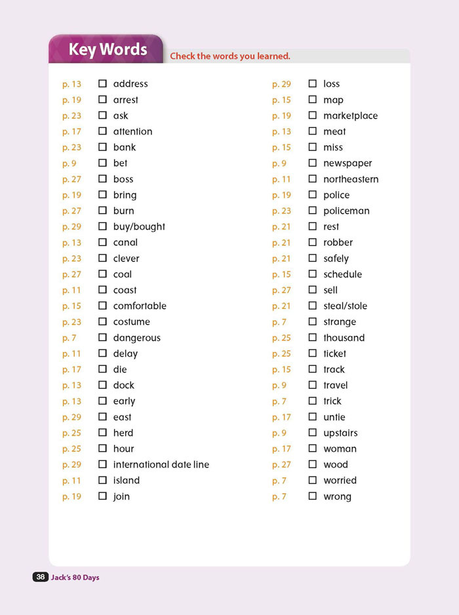This screenshot has height=615, width=459.
Task: Click the word schedule
Action: tap(342, 274)
